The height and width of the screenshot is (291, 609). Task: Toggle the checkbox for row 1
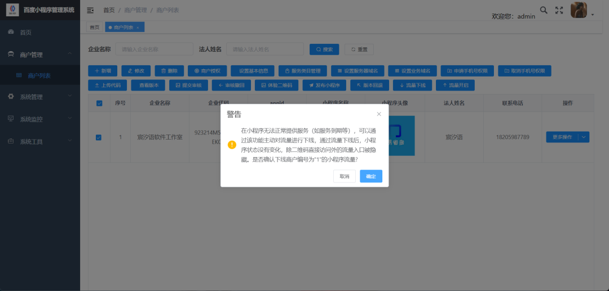tap(99, 137)
